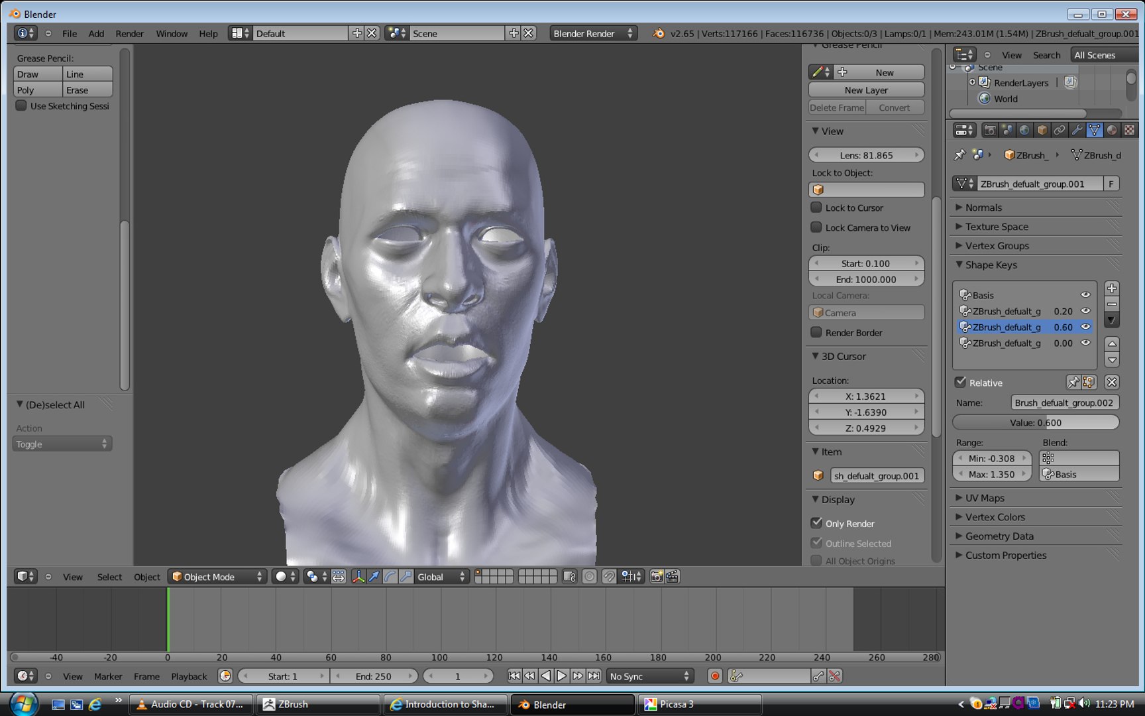The width and height of the screenshot is (1145, 716).
Task: Open Material properties sphere tab
Action: coord(1111,130)
